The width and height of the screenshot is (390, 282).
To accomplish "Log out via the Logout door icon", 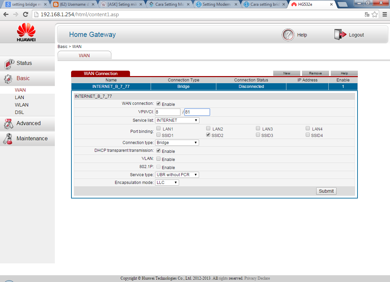I will tap(340, 34).
